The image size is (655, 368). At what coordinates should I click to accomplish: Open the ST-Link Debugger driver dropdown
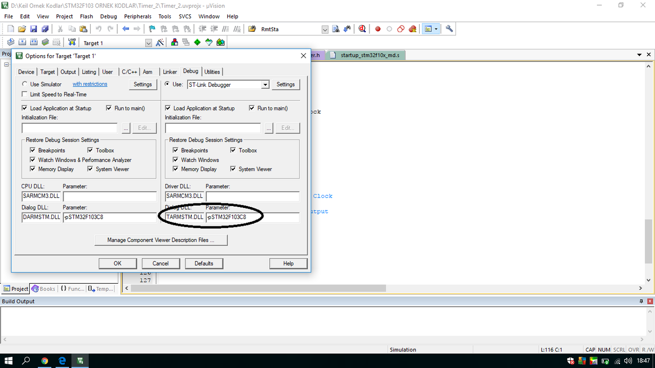click(x=265, y=85)
